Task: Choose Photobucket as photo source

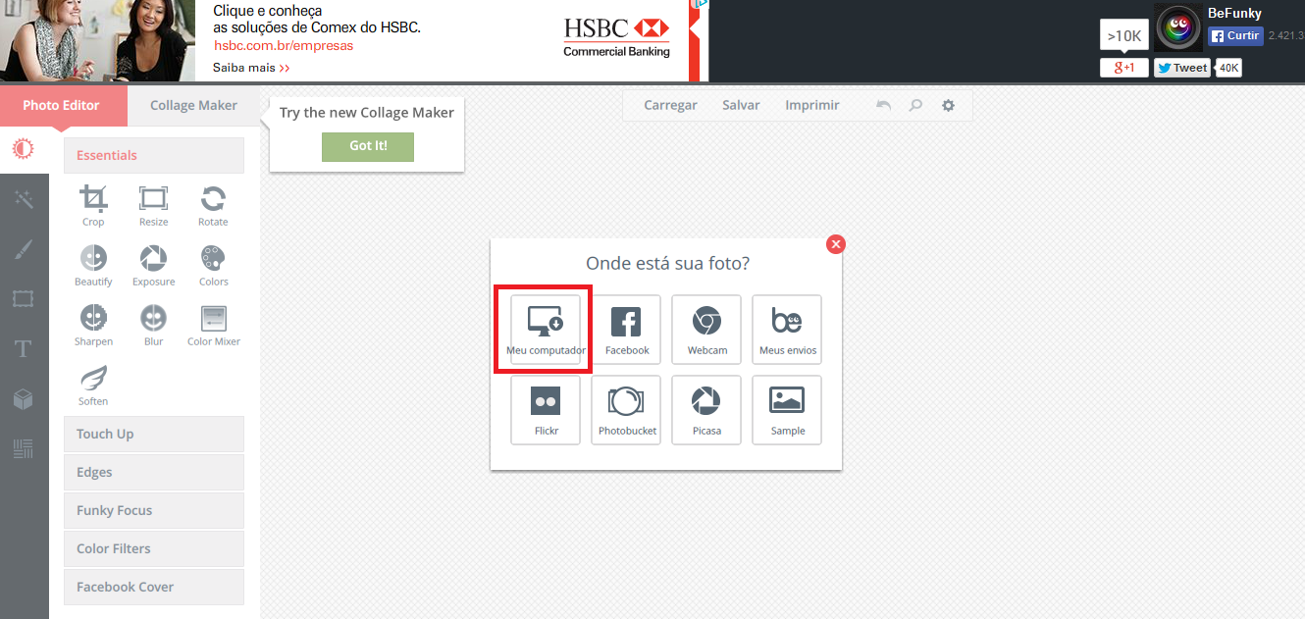Action: [x=626, y=410]
